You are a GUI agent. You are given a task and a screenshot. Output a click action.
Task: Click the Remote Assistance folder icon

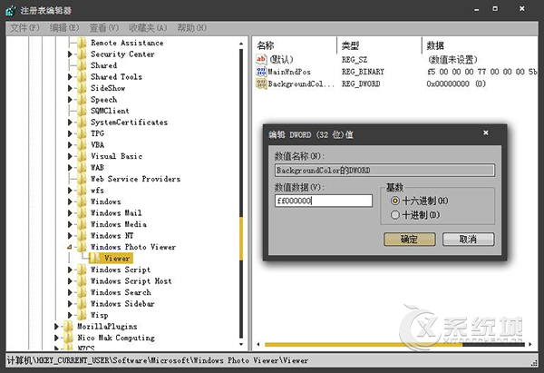coord(82,43)
